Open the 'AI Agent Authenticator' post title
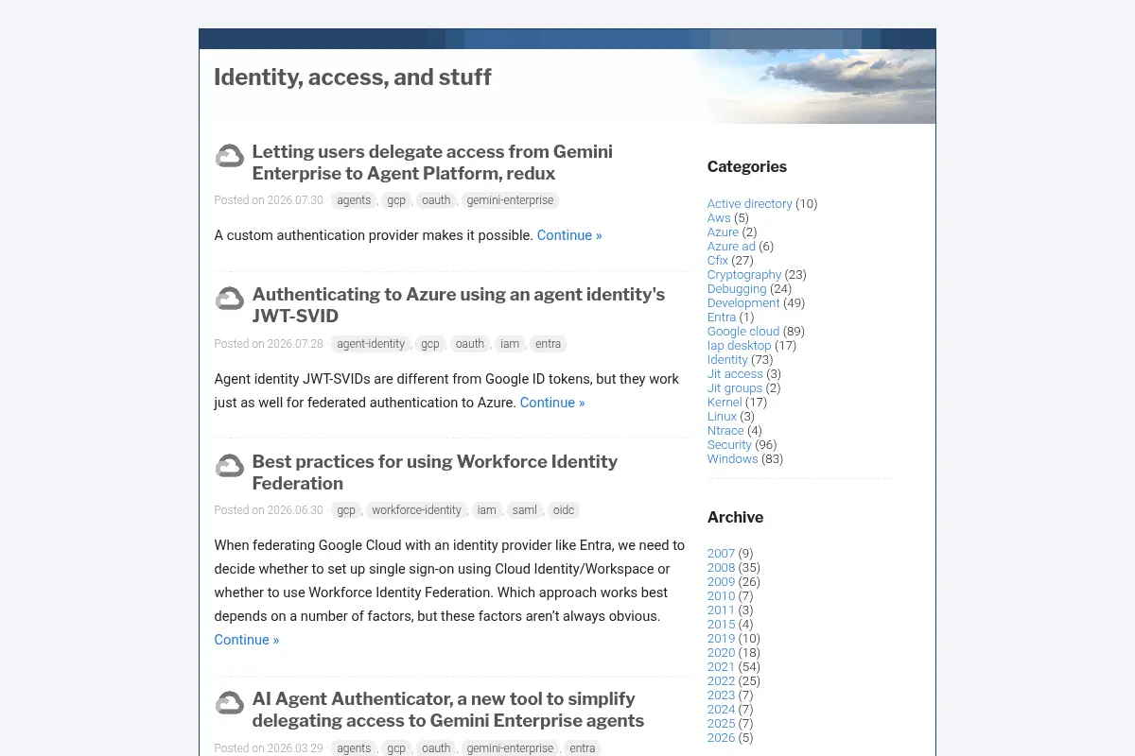 (448, 710)
